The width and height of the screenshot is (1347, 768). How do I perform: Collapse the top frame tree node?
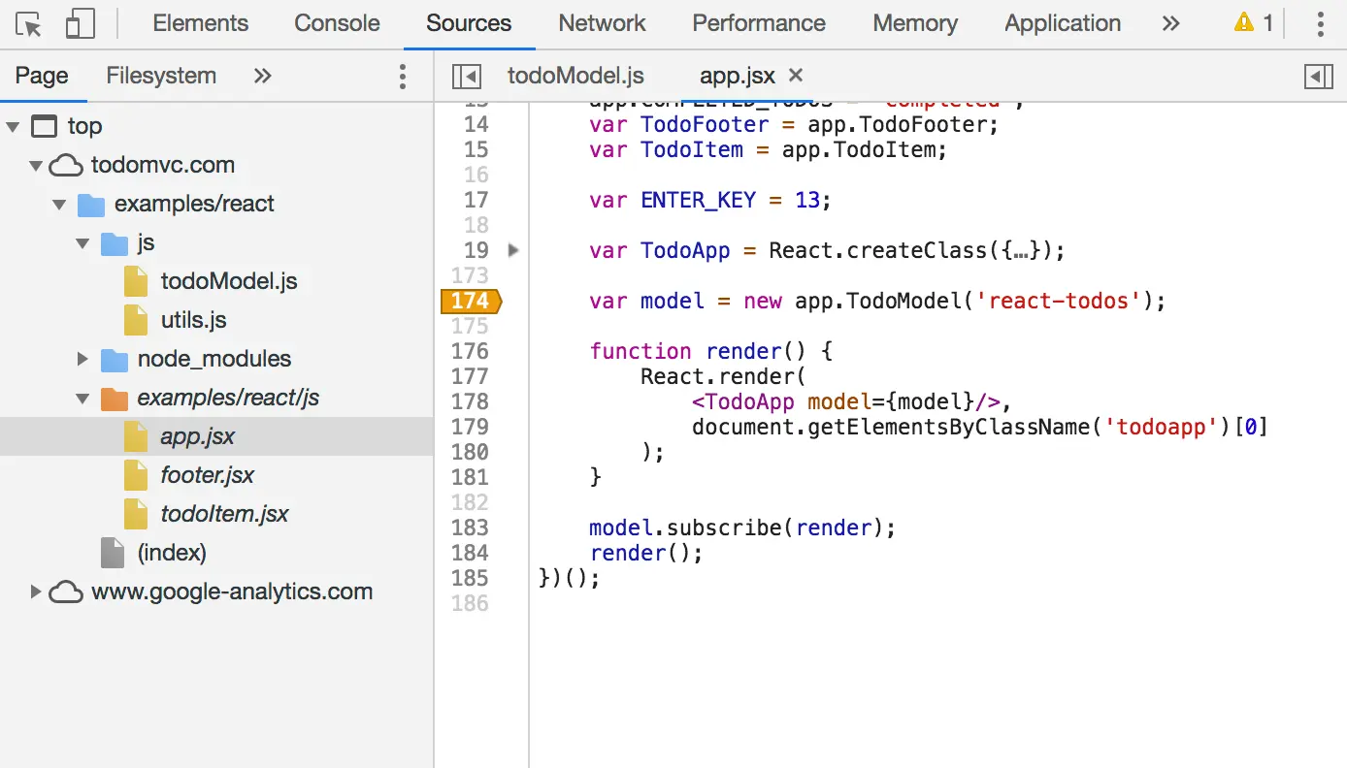coord(14,126)
